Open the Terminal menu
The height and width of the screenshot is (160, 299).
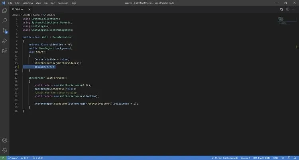click(63, 3)
